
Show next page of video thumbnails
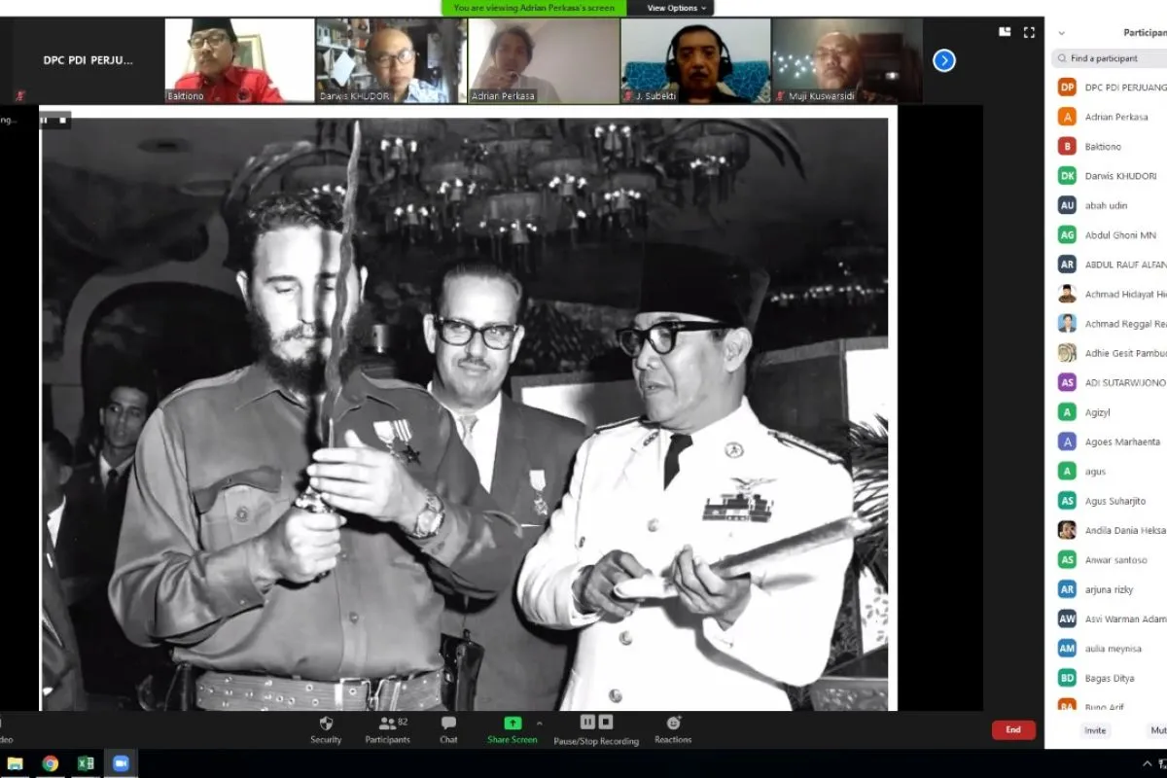(943, 60)
